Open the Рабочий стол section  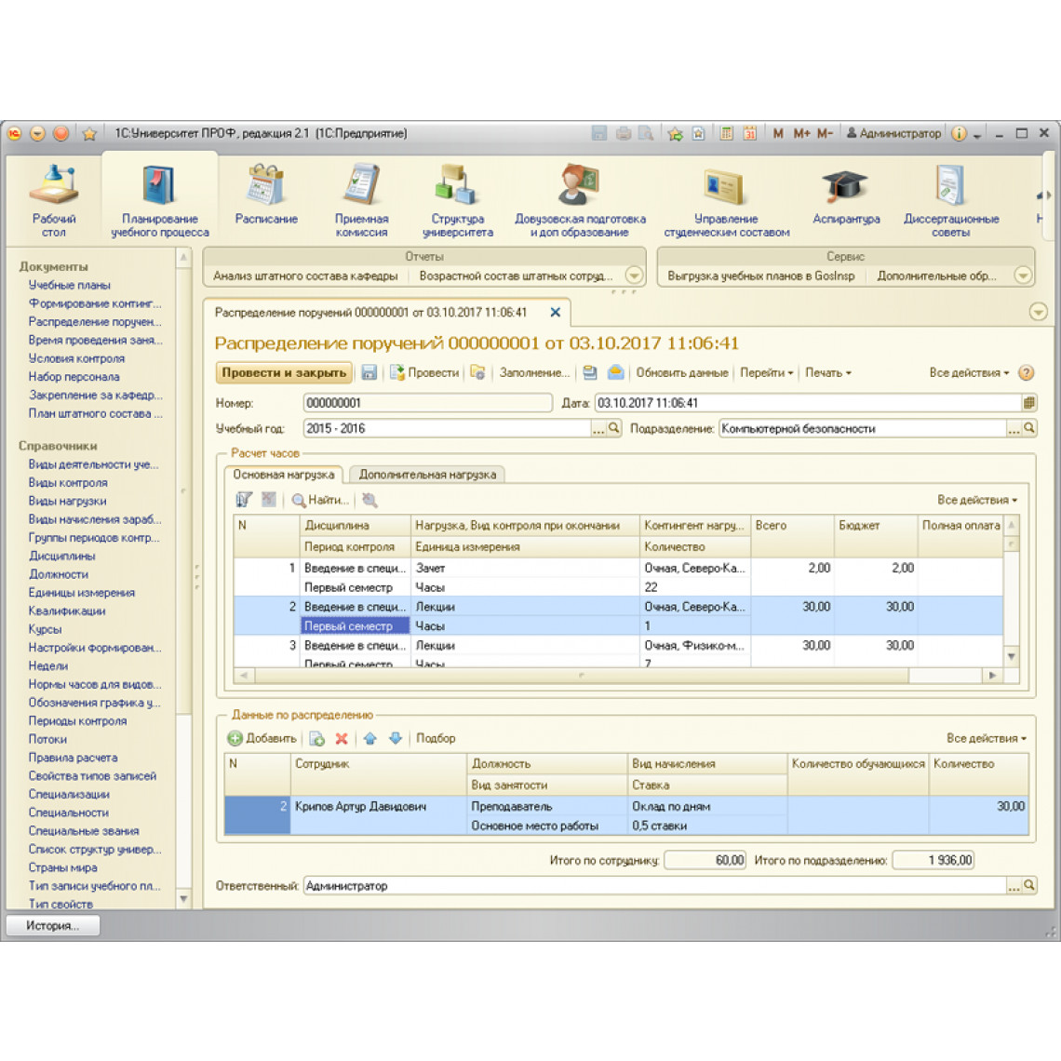53,201
